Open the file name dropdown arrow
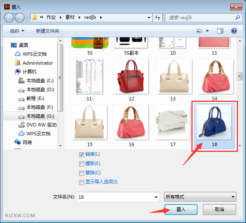 (x=156, y=197)
